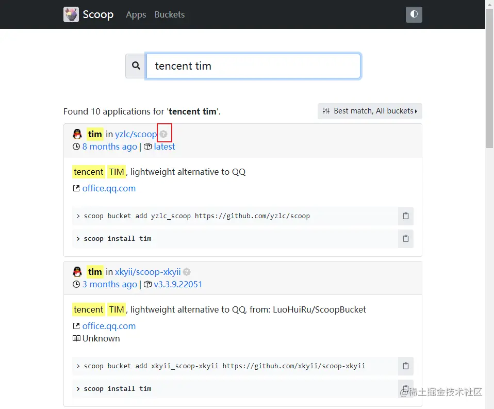Click the license book icon beside 'Unknown'
Screen dimensions: 494x409
point(76,338)
